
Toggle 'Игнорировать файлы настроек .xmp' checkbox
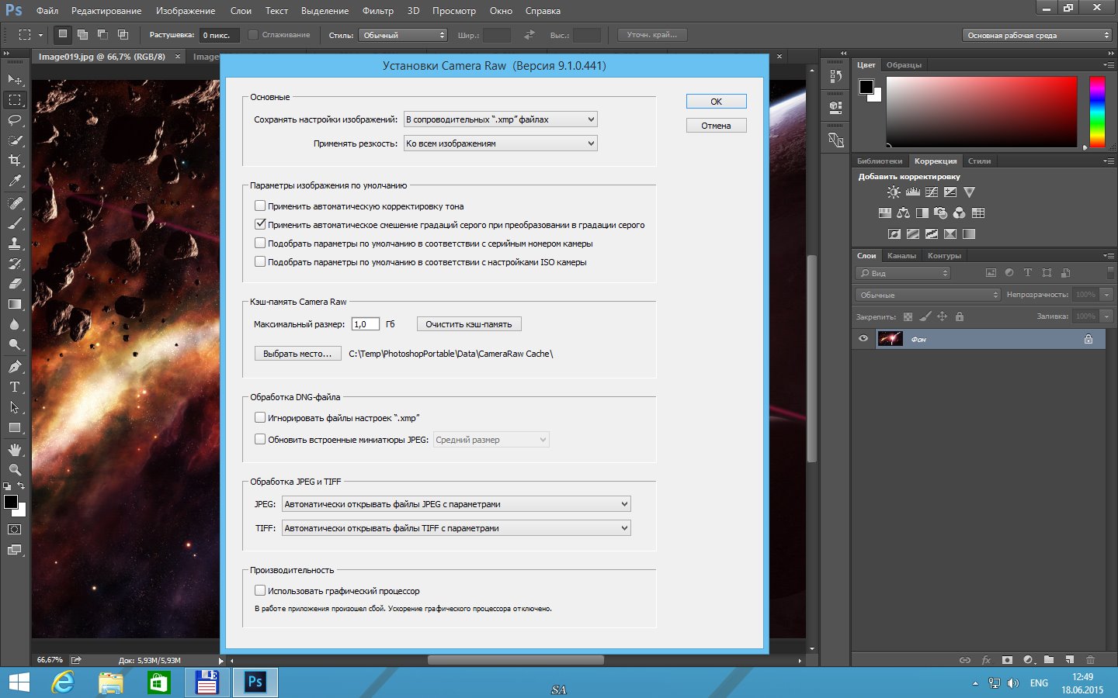click(260, 418)
